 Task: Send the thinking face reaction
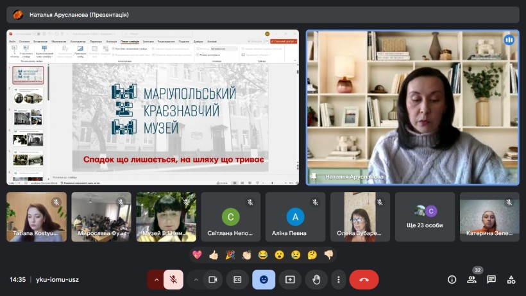click(312, 255)
